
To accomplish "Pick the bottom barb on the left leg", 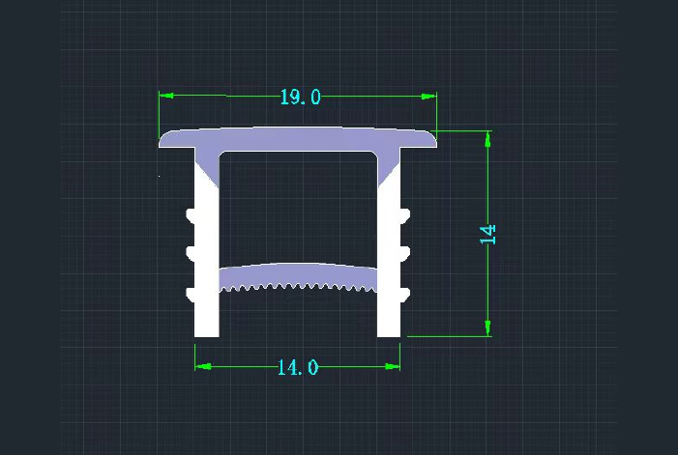I will click(192, 292).
